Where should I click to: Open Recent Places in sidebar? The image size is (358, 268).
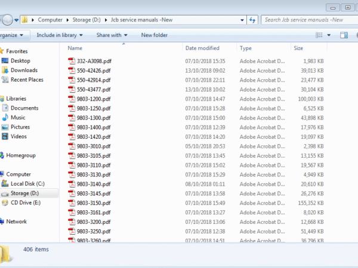pyautogui.click(x=27, y=80)
